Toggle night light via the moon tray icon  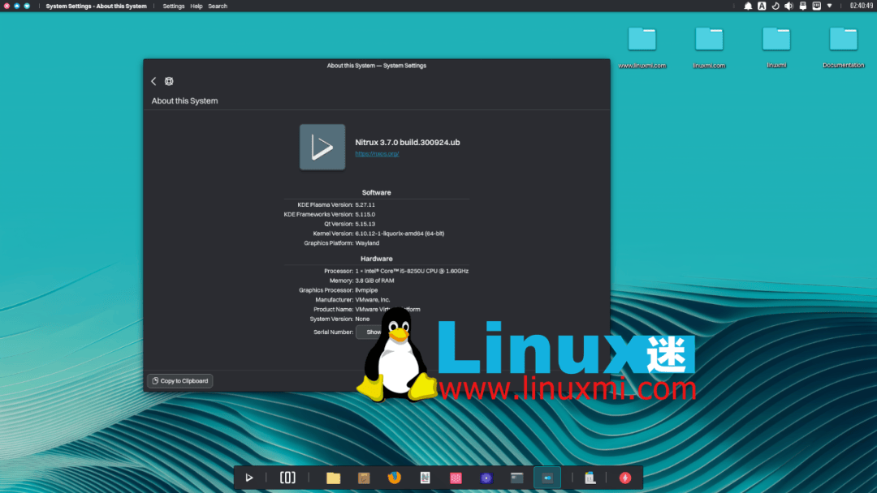click(x=775, y=6)
